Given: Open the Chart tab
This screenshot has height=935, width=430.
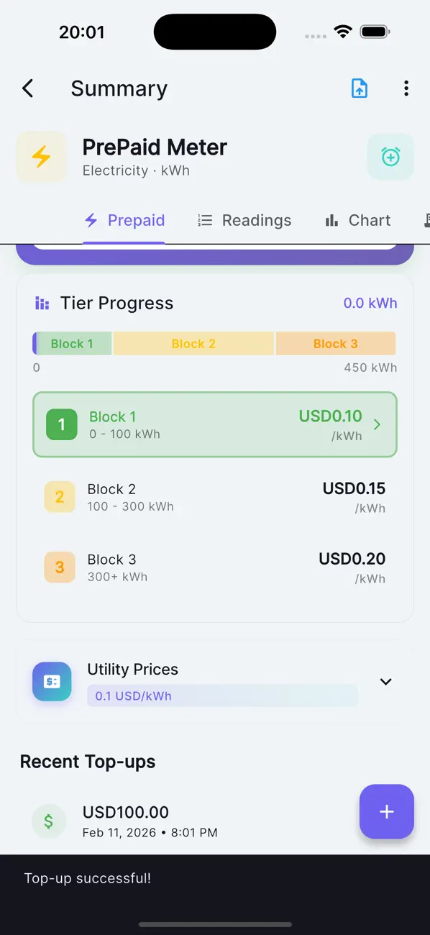Looking at the screenshot, I should (x=357, y=220).
